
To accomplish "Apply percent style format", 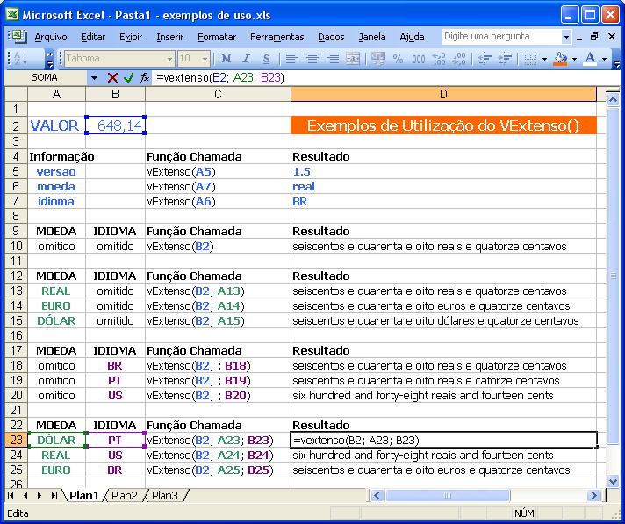I will (x=398, y=59).
